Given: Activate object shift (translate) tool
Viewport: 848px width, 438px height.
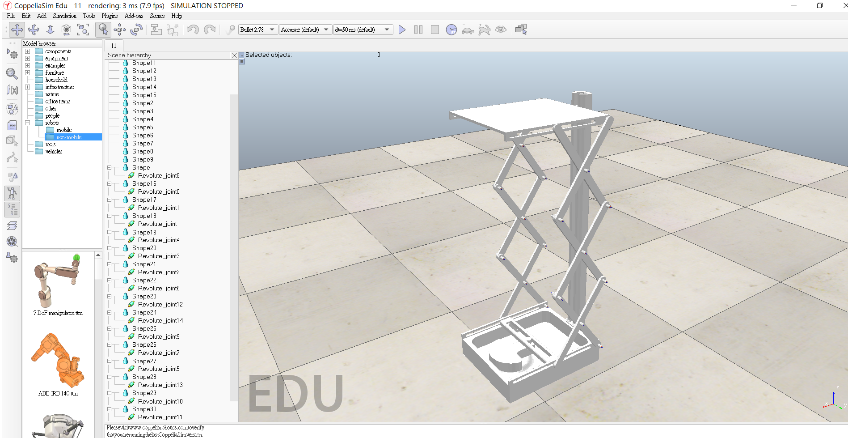Looking at the screenshot, I should tap(120, 30).
